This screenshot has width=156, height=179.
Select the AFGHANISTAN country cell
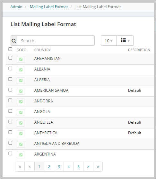47,59
